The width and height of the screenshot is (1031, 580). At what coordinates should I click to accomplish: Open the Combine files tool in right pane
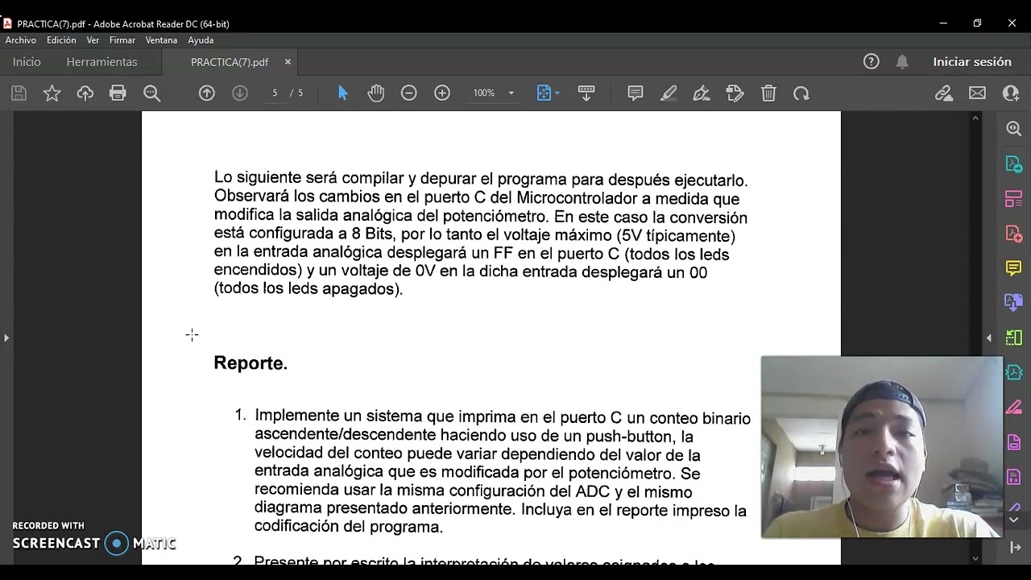coord(1014,302)
